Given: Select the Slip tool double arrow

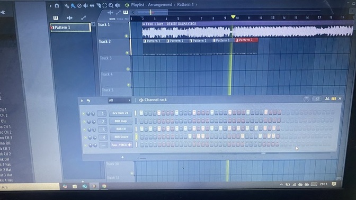Looking at the screenshot, I should point(92,5).
